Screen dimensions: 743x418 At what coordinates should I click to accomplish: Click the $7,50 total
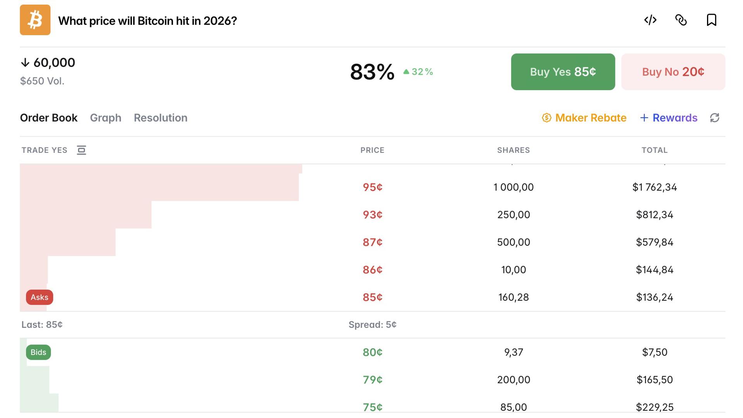655,352
